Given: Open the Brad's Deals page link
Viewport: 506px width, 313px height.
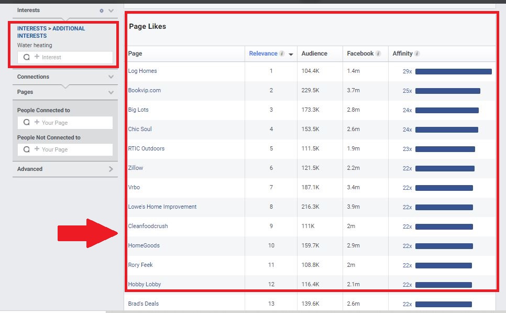Looking at the screenshot, I should point(144,304).
